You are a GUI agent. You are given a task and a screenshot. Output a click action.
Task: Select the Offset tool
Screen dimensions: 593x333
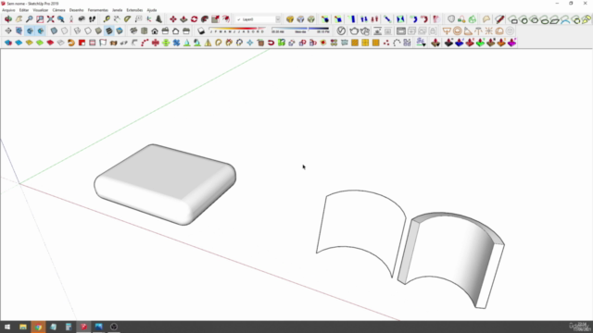[226, 18]
